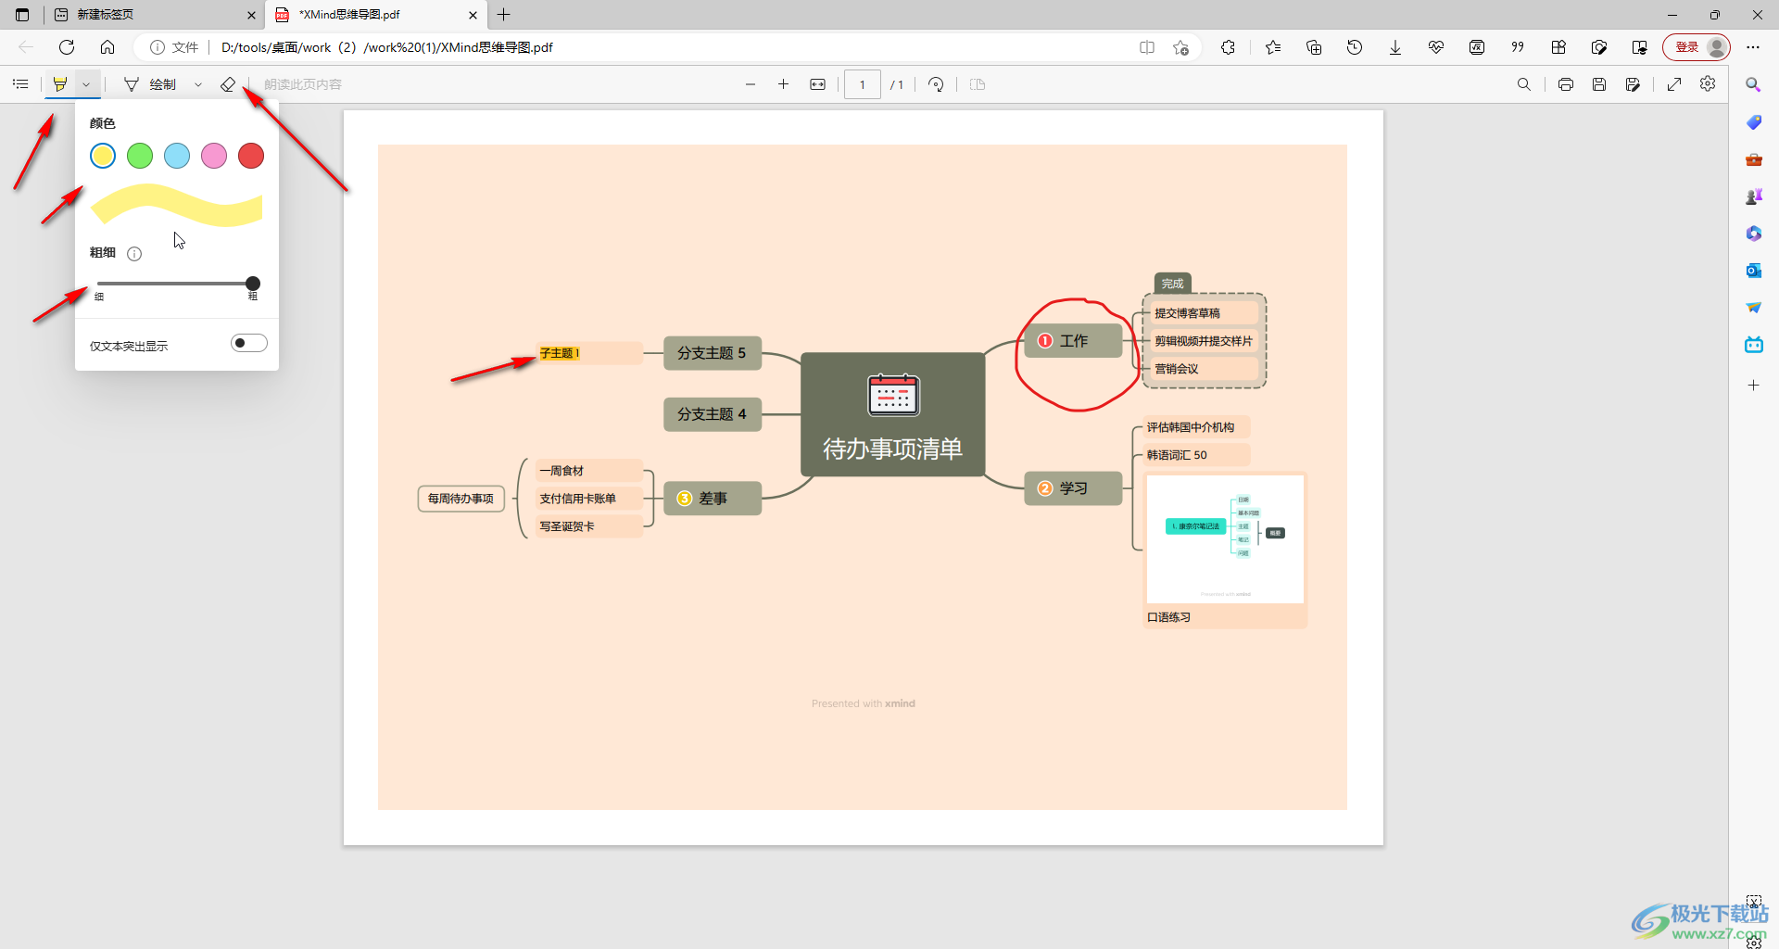The width and height of the screenshot is (1779, 949).
Task: Expand highlighter options dropdown arrow
Action: pyautogui.click(x=86, y=84)
